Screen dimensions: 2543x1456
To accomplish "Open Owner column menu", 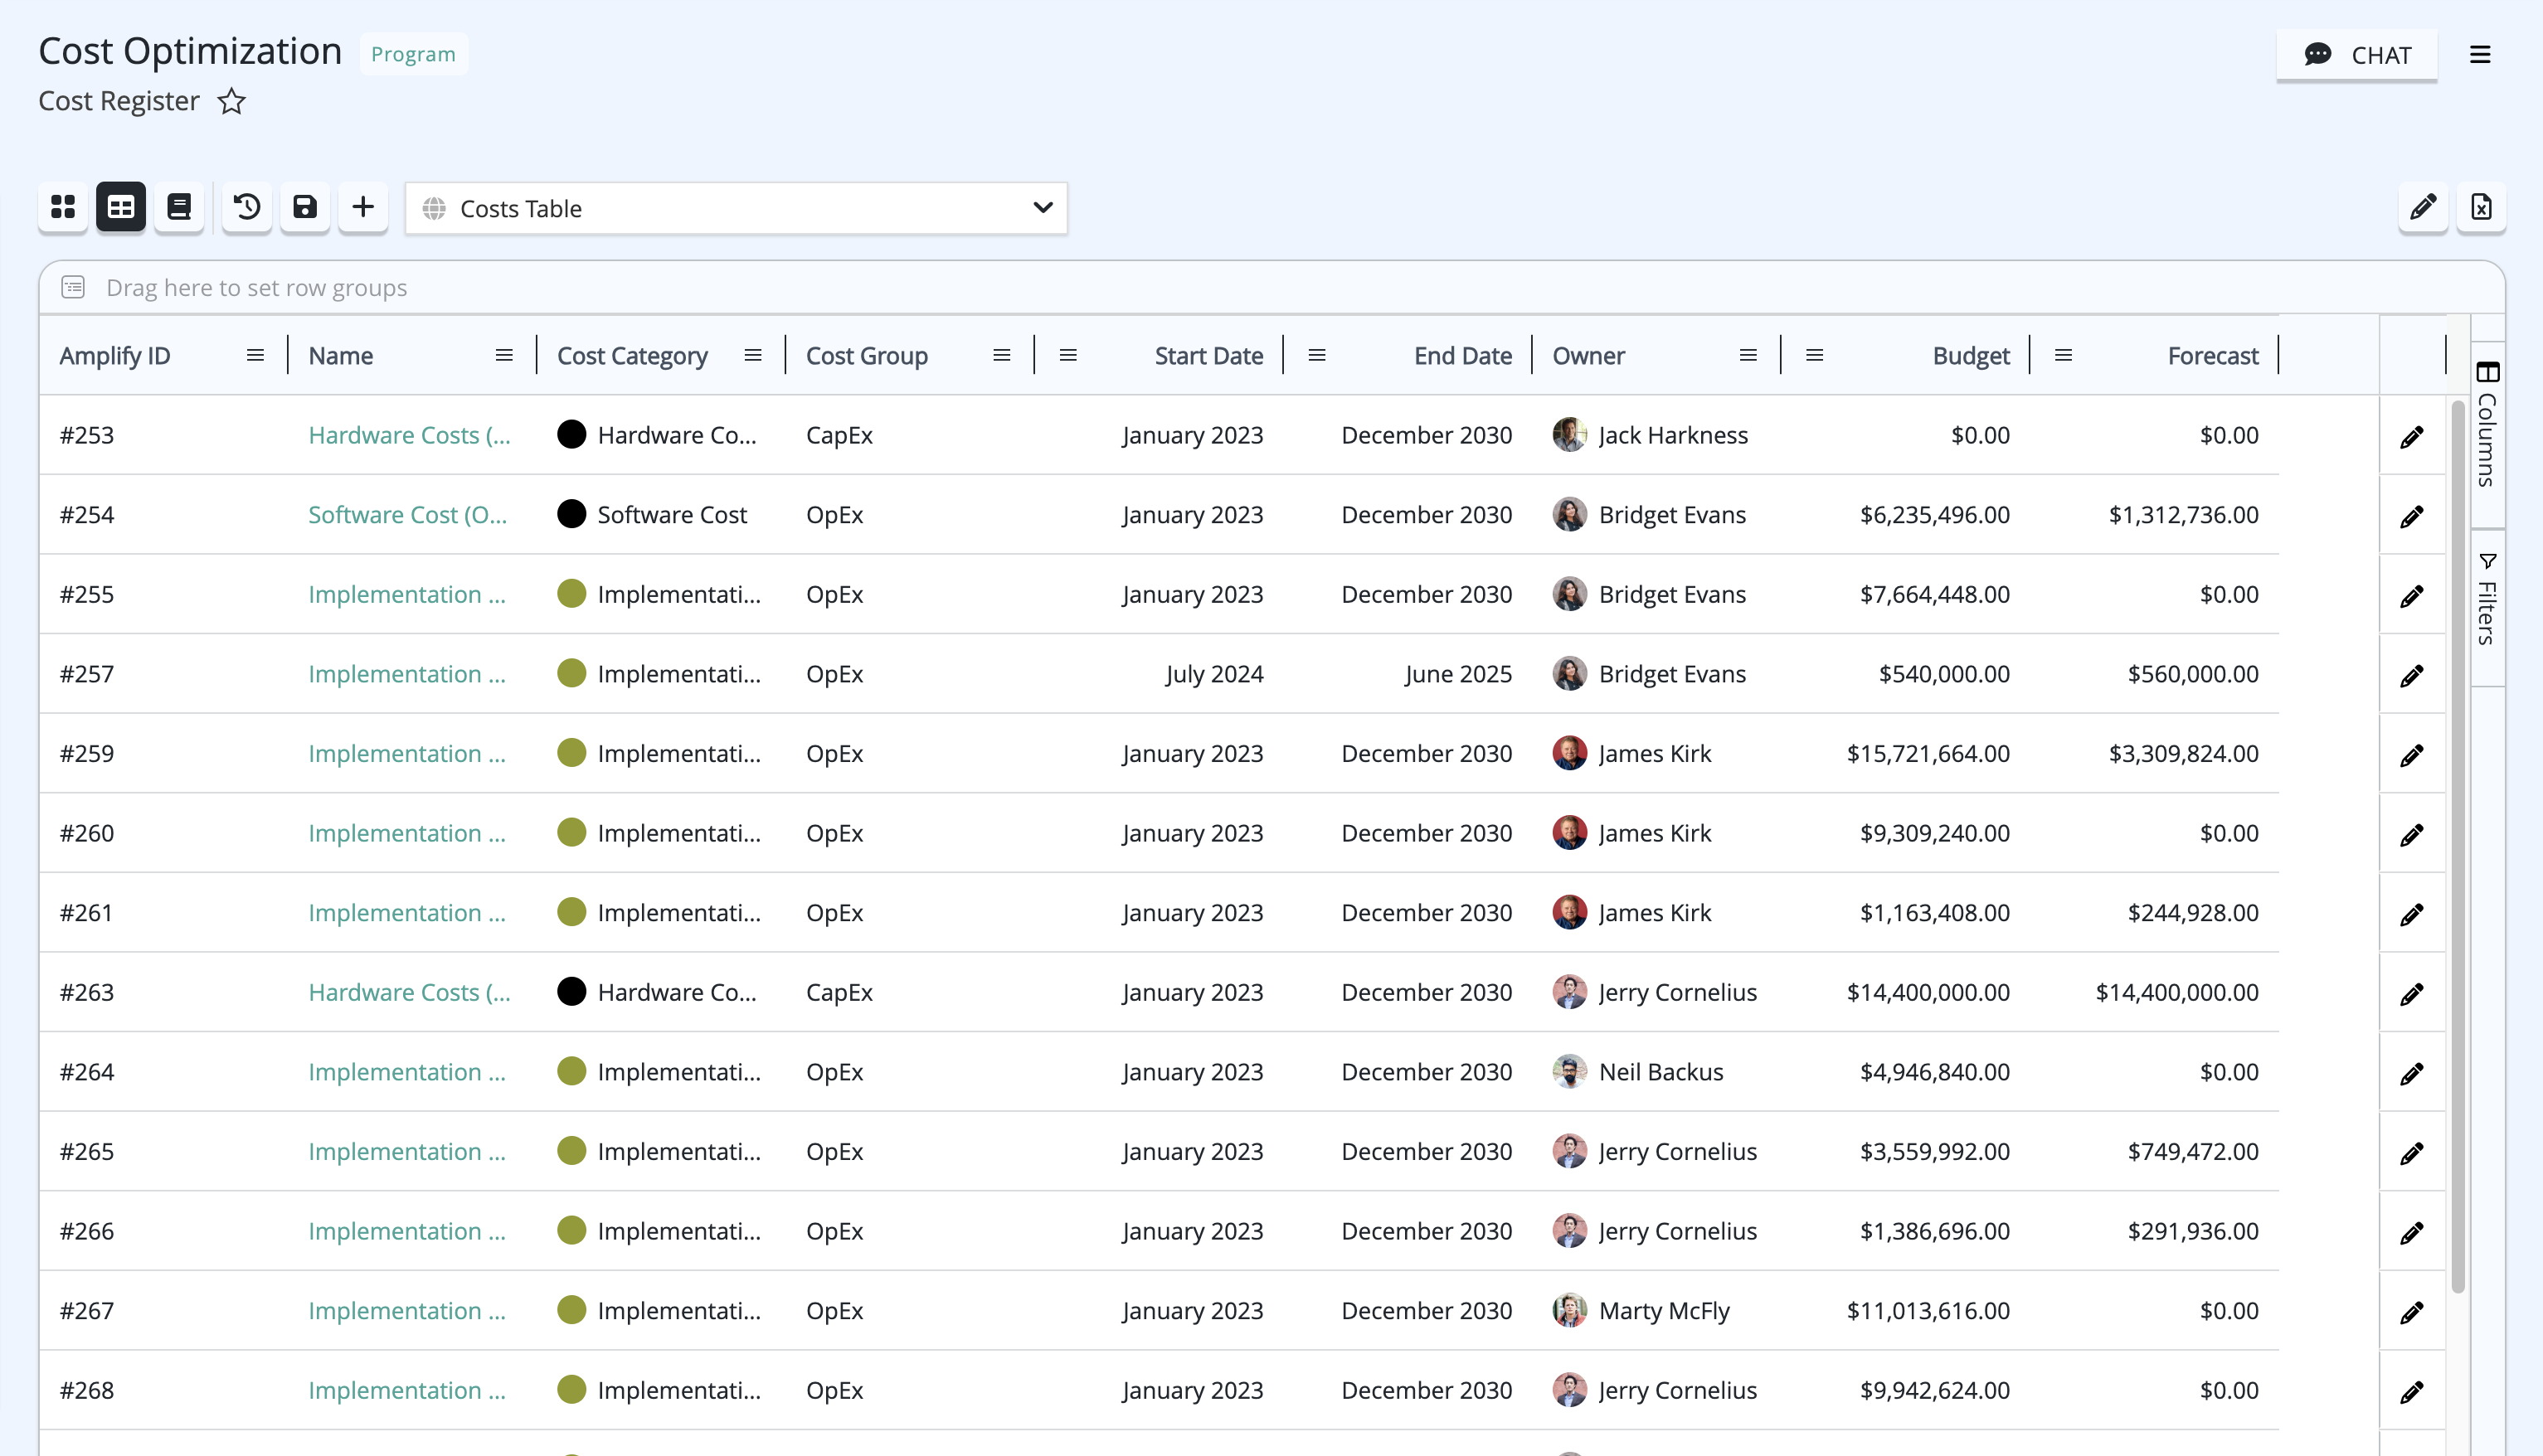I will pyautogui.click(x=1748, y=355).
